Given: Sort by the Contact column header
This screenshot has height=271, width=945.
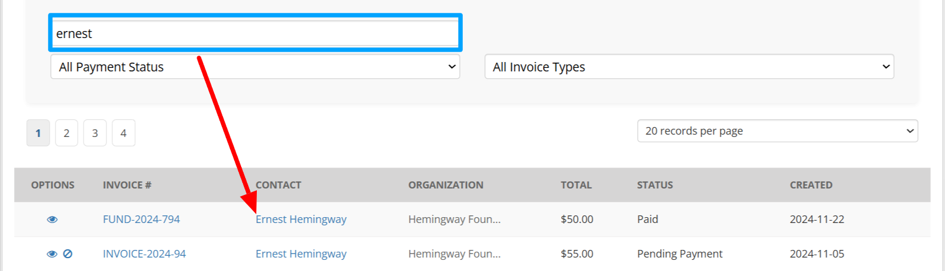Looking at the screenshot, I should click(x=278, y=185).
